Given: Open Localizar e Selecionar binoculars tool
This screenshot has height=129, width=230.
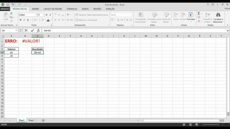Looking at the screenshot, I should coord(218,18).
